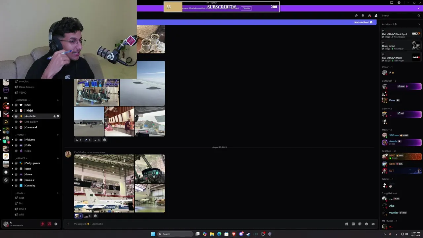
Task: Open Discover servers compass icon
Action: (x=6, y=180)
